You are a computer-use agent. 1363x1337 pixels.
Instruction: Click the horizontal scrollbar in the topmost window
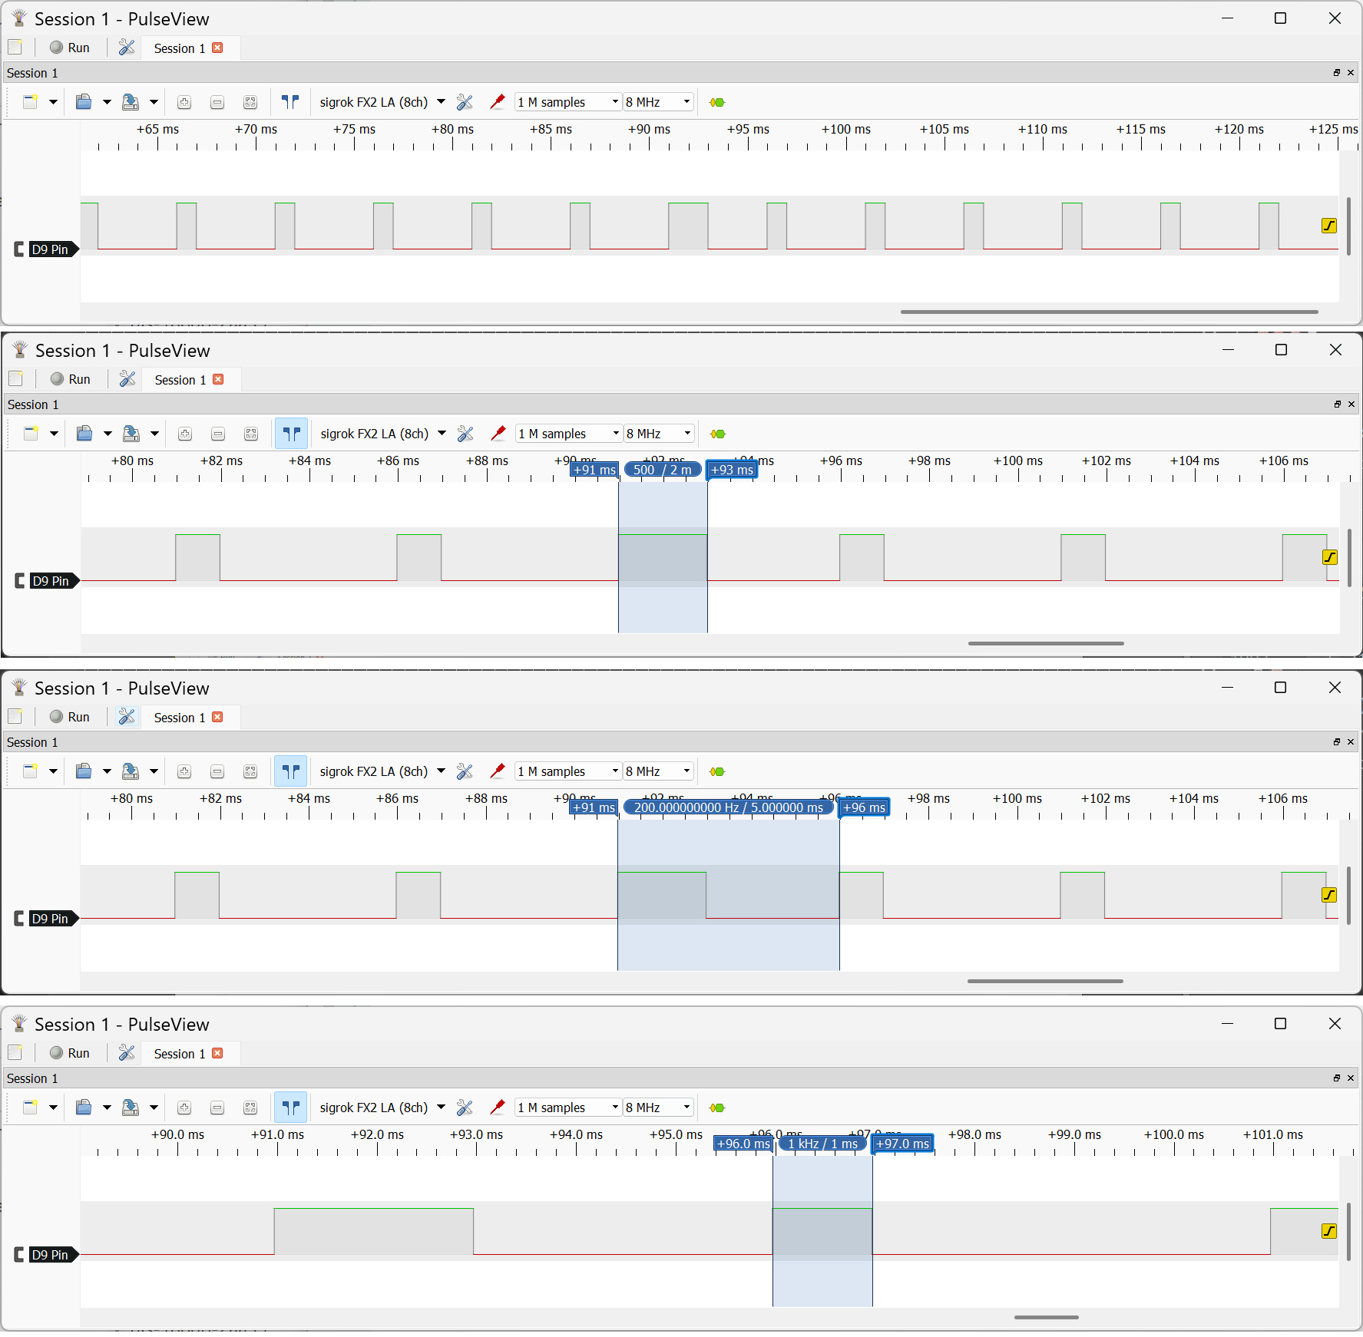(1109, 312)
